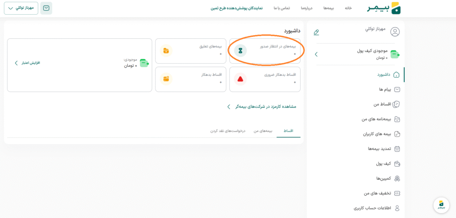Switch to the بیمه‌های من tab

pyautogui.click(x=262, y=131)
